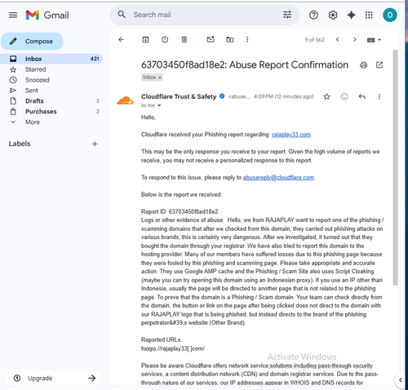
Task: Click the Labels heading
Action: click(20, 144)
